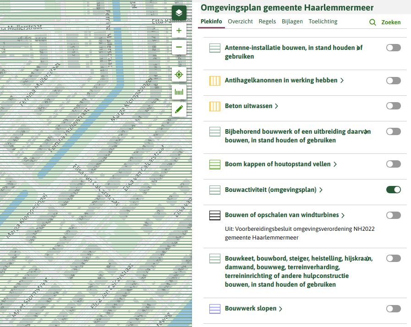The width and height of the screenshot is (411, 327).
Task: Enable the Boom kappen of houtopstand vellen toggle
Action: pyautogui.click(x=393, y=164)
